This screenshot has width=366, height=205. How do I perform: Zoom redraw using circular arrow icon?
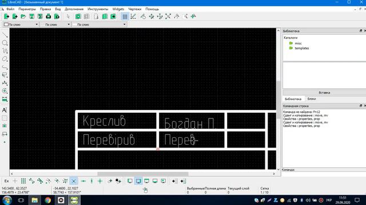coord(143,17)
